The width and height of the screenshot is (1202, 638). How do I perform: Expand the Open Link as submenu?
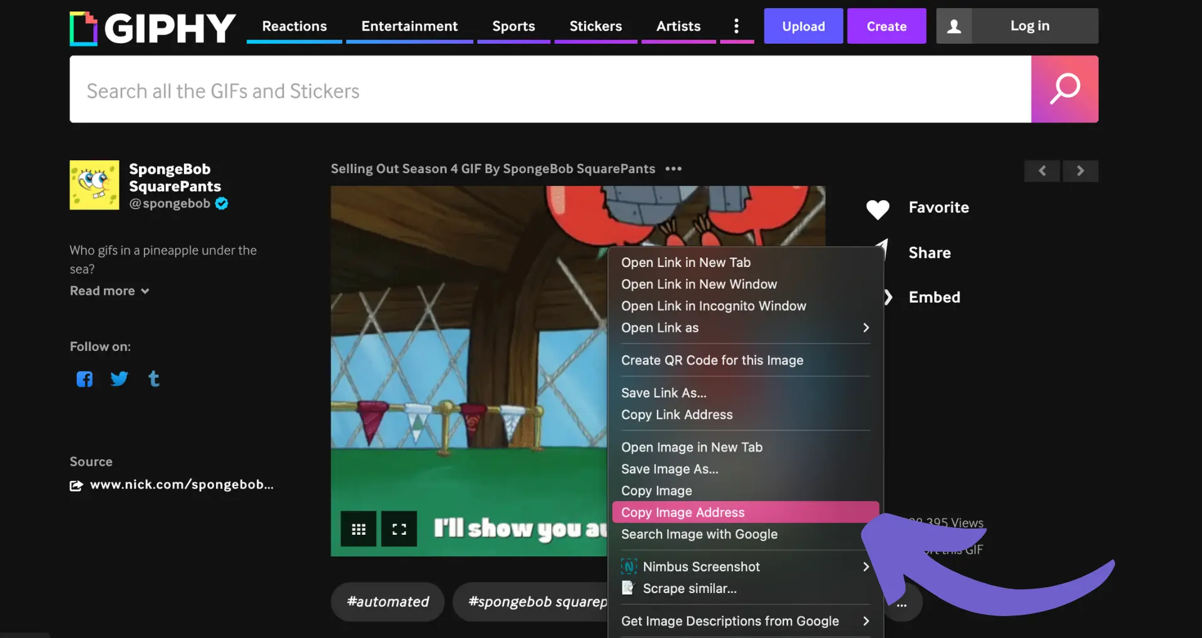866,328
